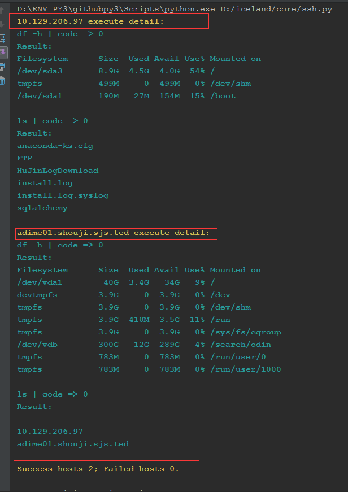Select the HuJinLogDownload output line
The image size is (348, 492).
click(x=57, y=171)
